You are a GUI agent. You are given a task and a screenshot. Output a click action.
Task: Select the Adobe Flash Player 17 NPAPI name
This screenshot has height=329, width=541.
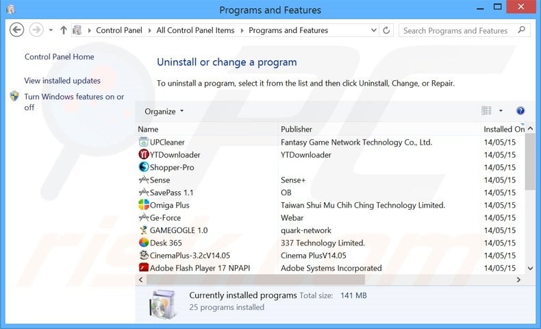(x=200, y=268)
